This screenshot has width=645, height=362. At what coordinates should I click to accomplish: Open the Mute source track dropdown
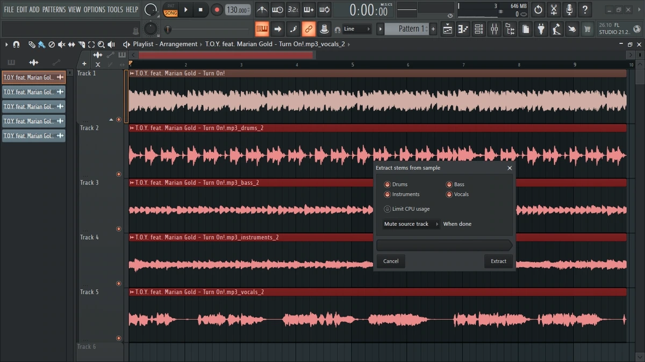coord(411,224)
